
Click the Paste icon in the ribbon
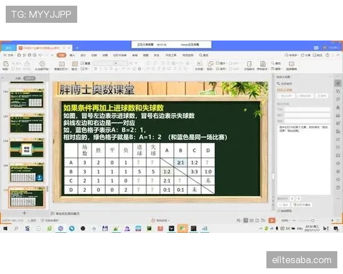(6, 63)
